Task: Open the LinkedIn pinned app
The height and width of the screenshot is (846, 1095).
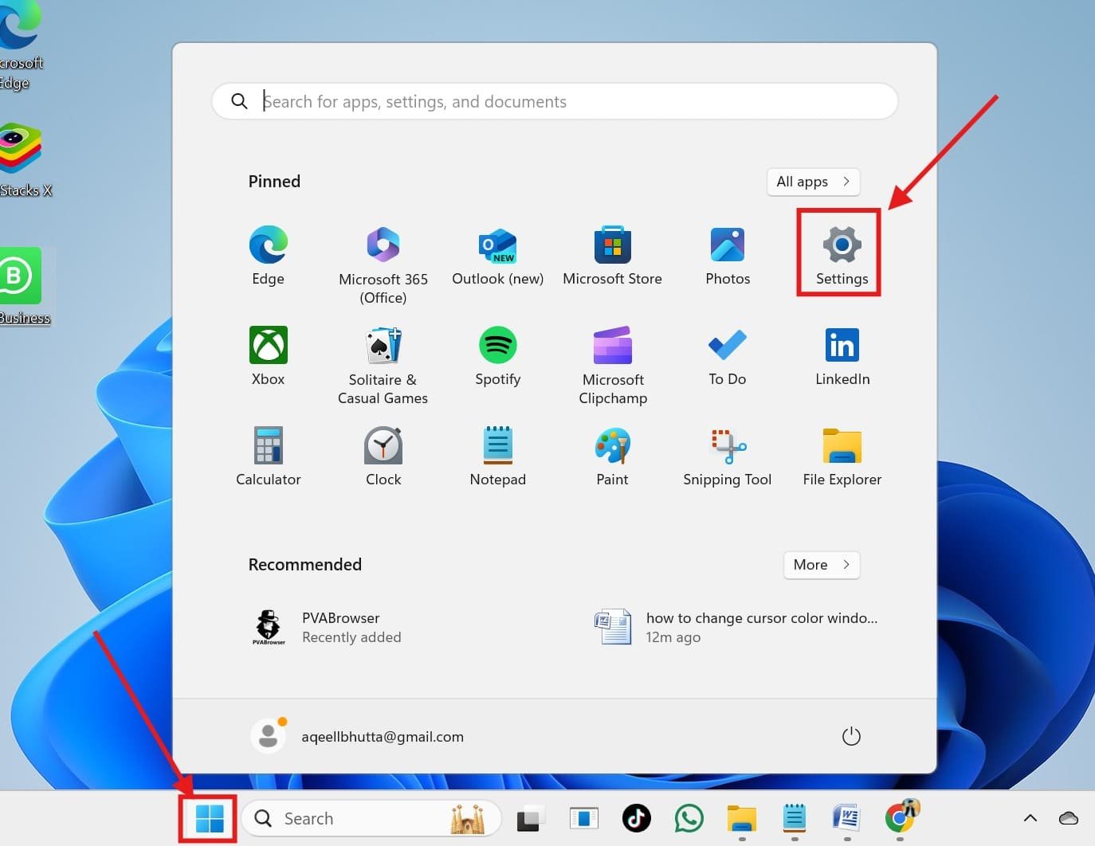Action: tap(842, 355)
